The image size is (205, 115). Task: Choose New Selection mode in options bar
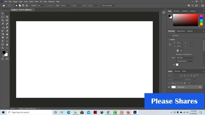click(16, 6)
